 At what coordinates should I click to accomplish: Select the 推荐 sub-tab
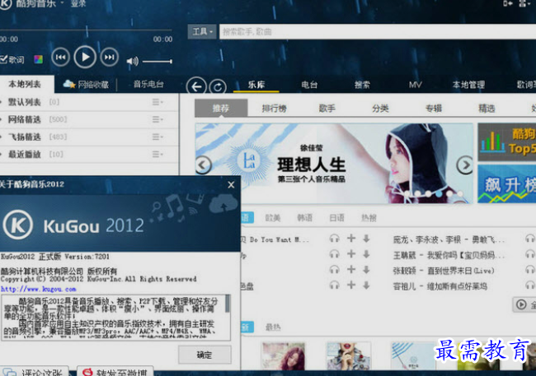tap(221, 108)
